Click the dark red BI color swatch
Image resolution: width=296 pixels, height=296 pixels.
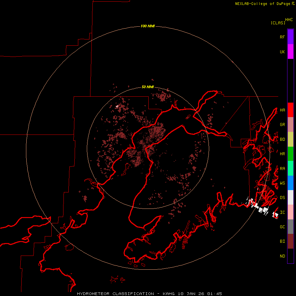(290, 241)
